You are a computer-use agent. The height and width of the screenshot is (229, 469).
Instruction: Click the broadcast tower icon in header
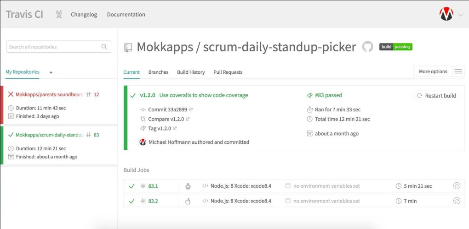59,14
